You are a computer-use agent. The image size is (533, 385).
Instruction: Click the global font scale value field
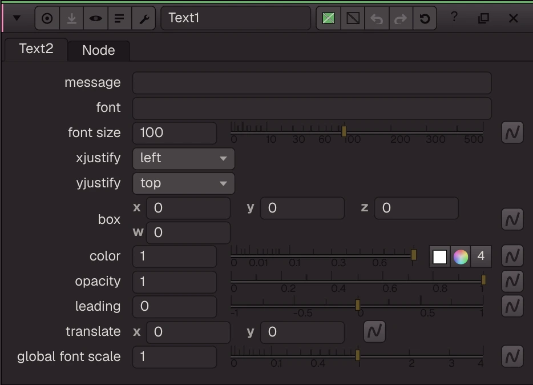click(x=175, y=357)
